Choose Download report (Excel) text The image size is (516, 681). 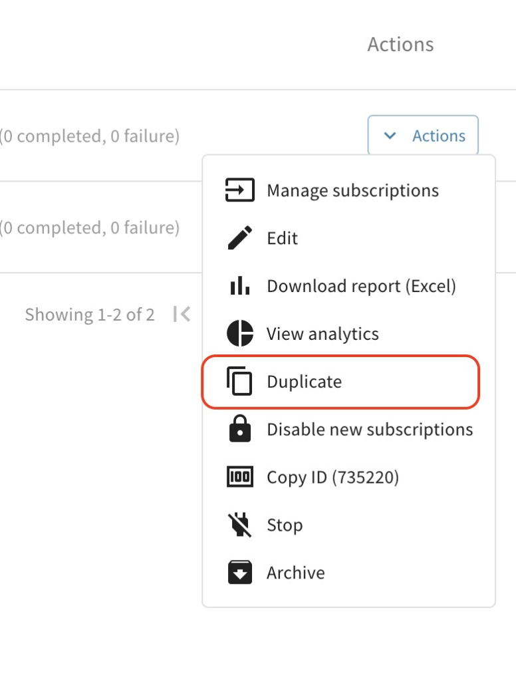361,287
